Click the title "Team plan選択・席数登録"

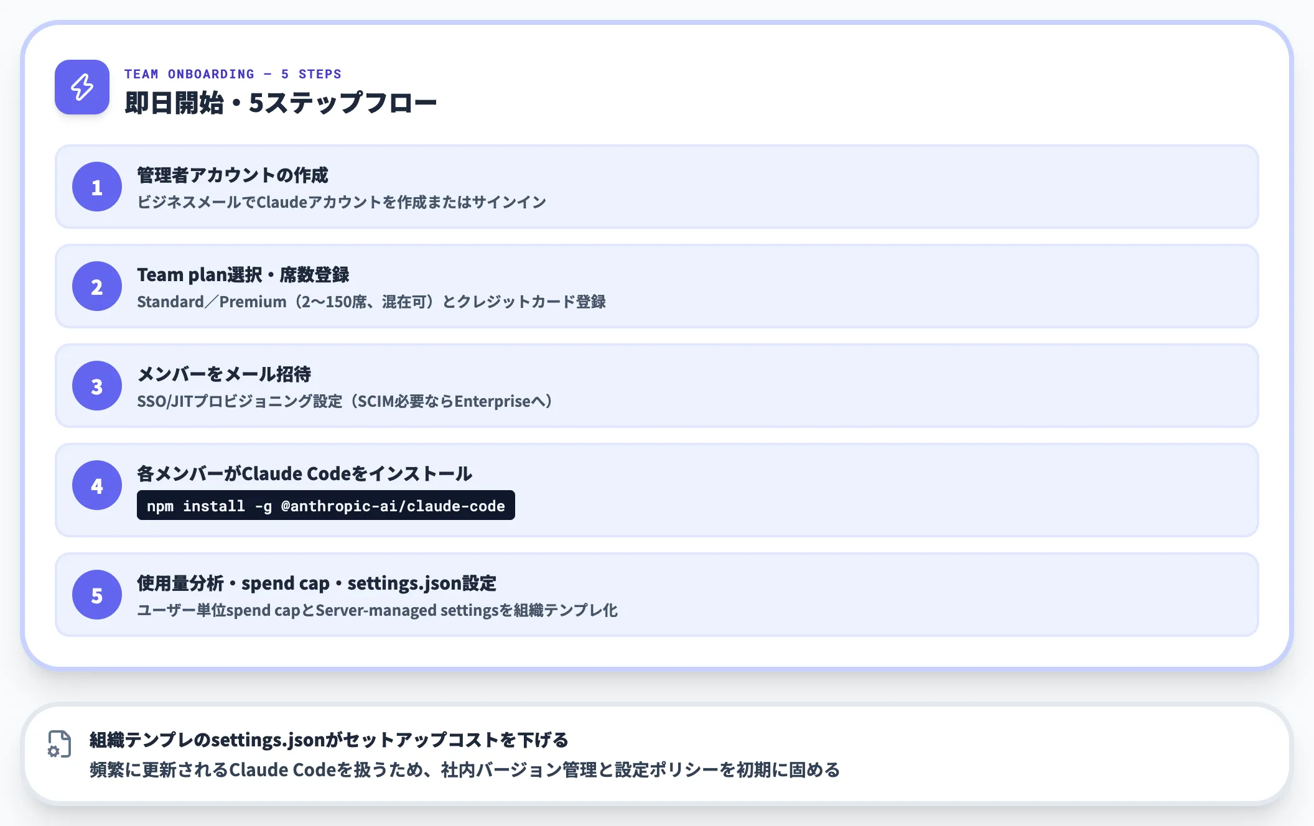[243, 274]
